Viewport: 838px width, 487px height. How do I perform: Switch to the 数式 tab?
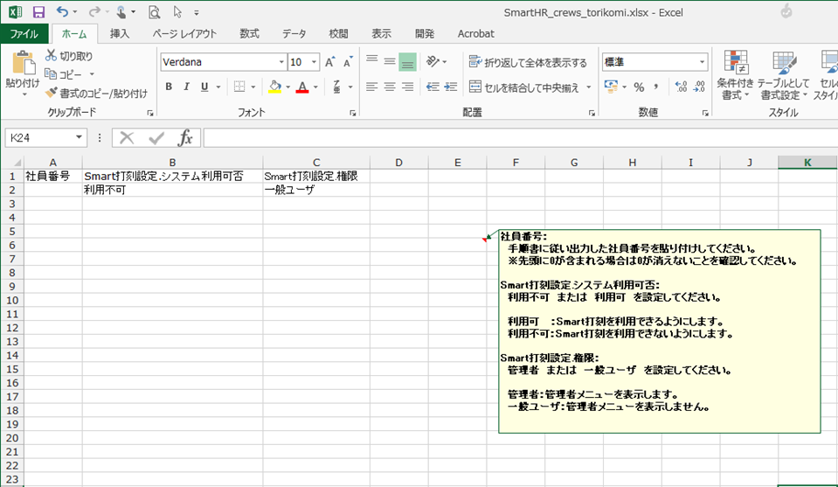(249, 34)
